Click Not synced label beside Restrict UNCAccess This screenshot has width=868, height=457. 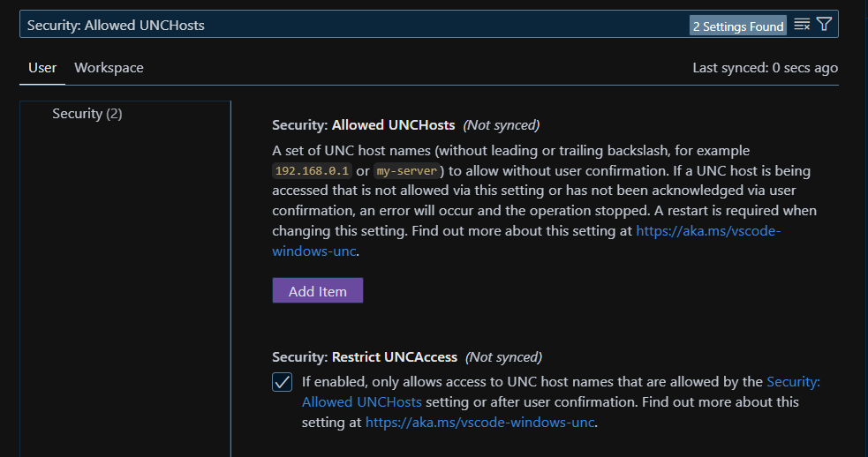(x=503, y=357)
